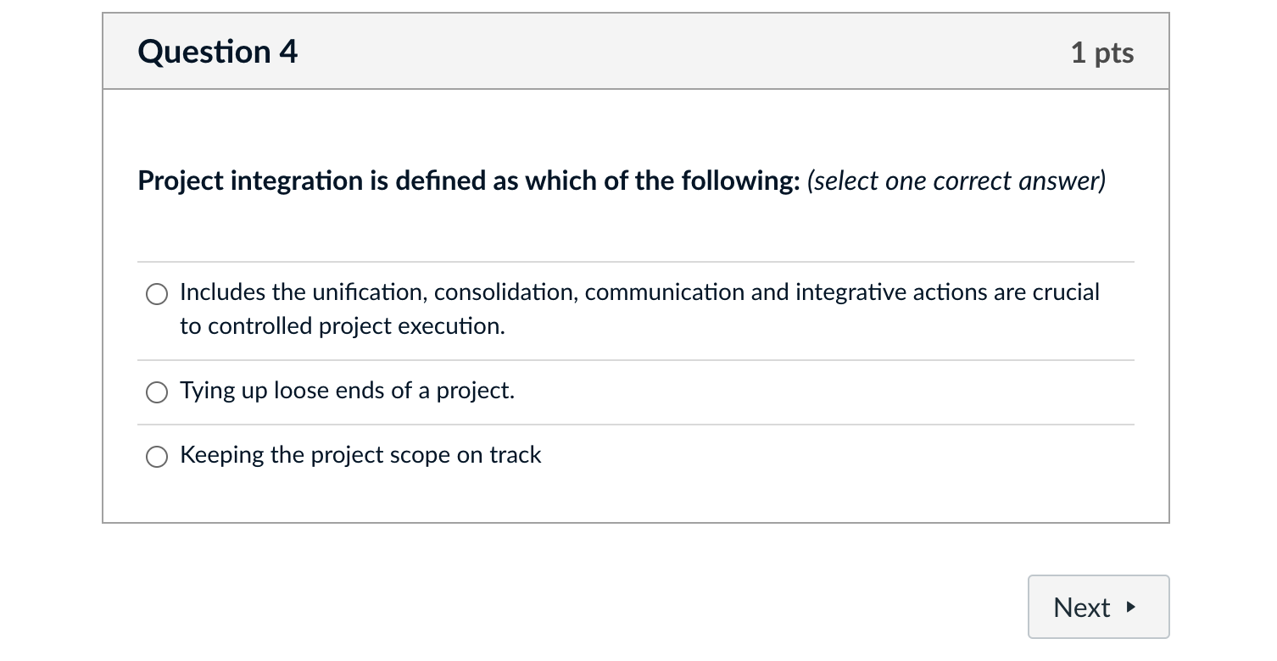The image size is (1277, 661).
Task: Click inside the question card body
Action: [x=634, y=229]
